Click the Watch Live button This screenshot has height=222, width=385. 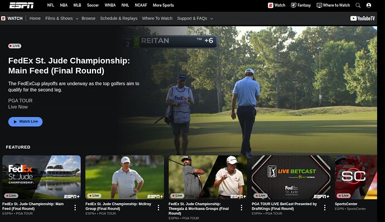point(25,122)
